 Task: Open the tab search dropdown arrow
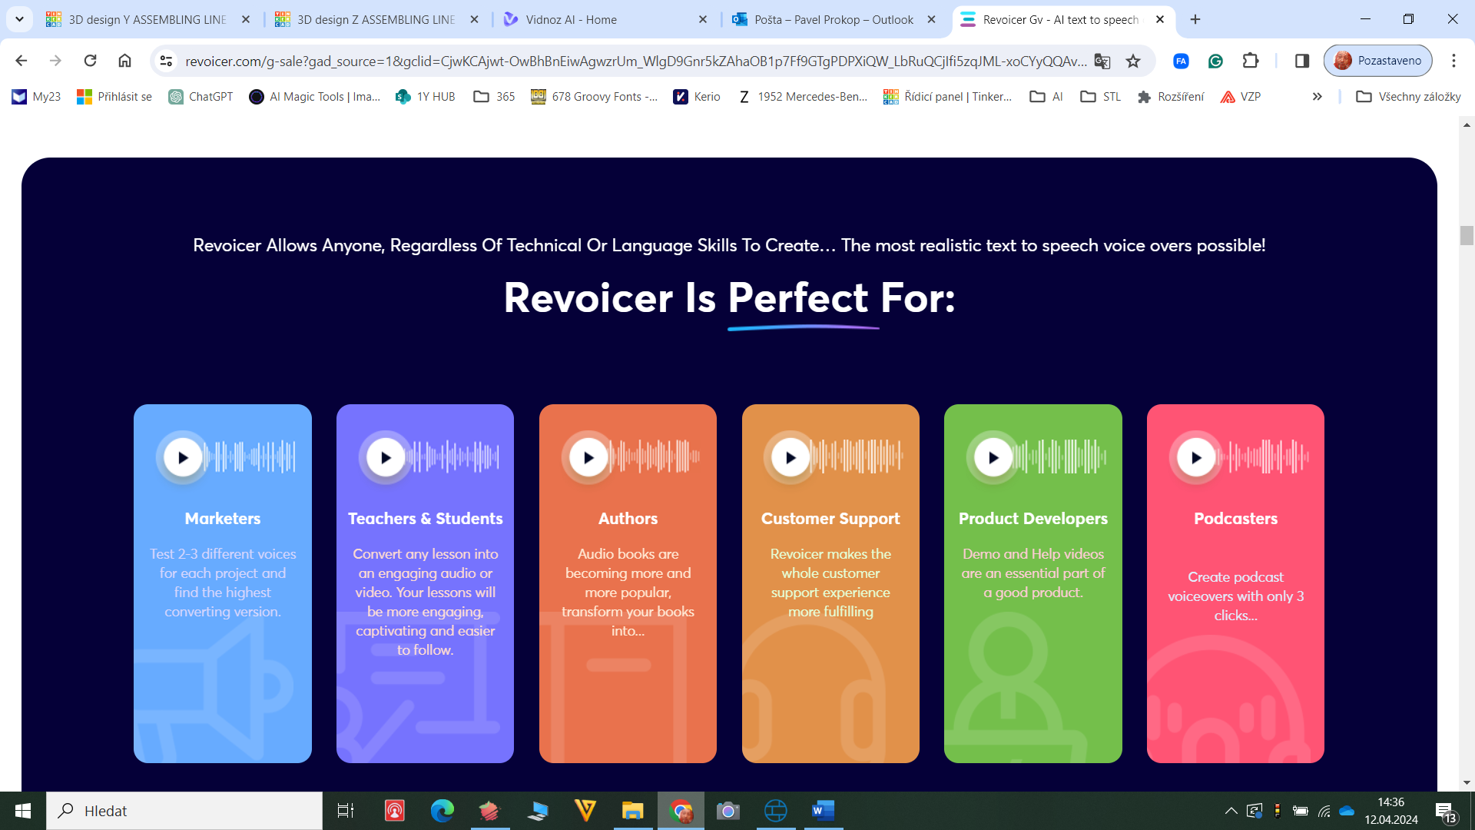19,19
